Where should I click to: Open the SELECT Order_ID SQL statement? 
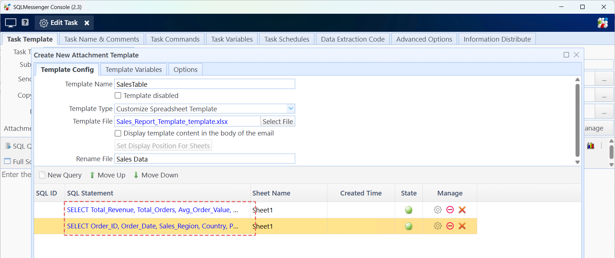pos(152,226)
